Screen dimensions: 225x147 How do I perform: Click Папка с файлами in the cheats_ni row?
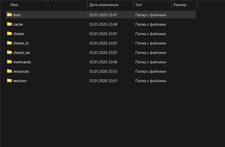point(151,43)
